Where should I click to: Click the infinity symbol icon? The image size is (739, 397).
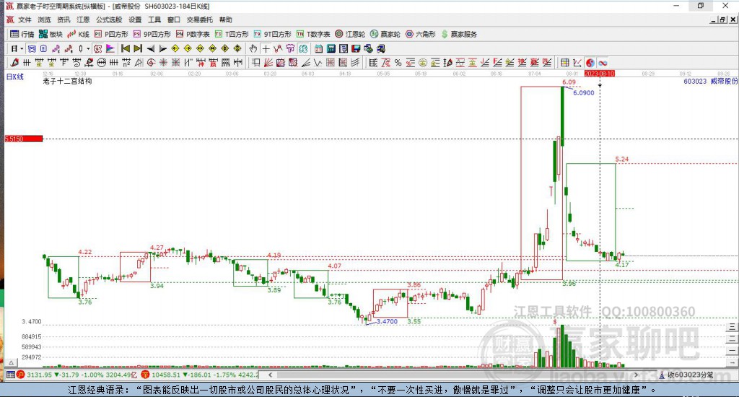pyautogui.click(x=603, y=63)
